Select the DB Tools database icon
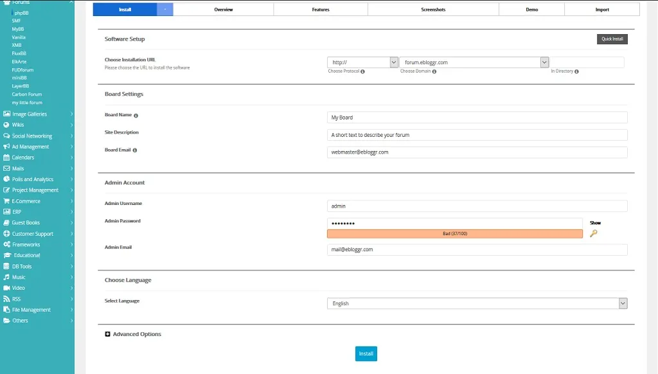The width and height of the screenshot is (658, 374). (6, 266)
